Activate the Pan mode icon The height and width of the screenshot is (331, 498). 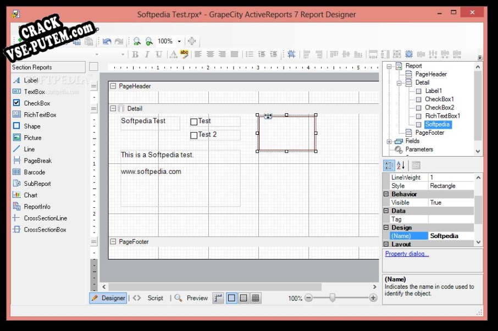point(192,41)
